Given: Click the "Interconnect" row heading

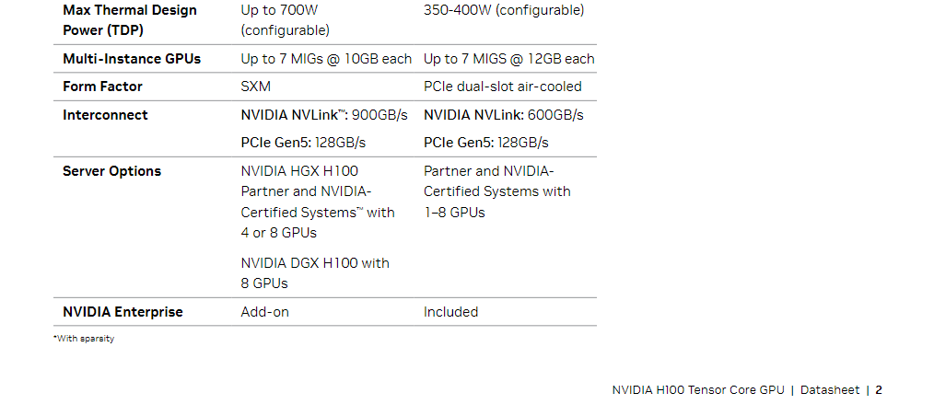Looking at the screenshot, I should pyautogui.click(x=105, y=115).
